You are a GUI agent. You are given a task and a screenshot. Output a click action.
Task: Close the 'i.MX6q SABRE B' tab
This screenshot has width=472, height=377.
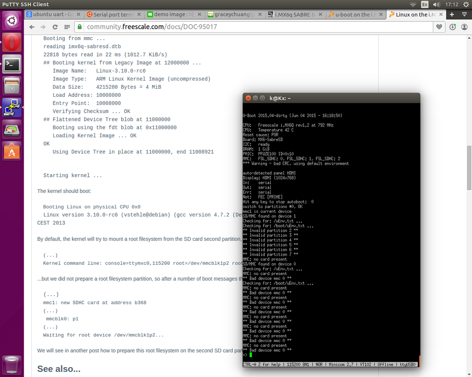click(320, 15)
